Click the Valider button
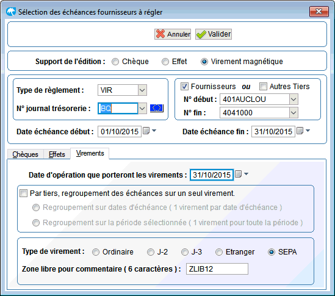 click(x=214, y=34)
